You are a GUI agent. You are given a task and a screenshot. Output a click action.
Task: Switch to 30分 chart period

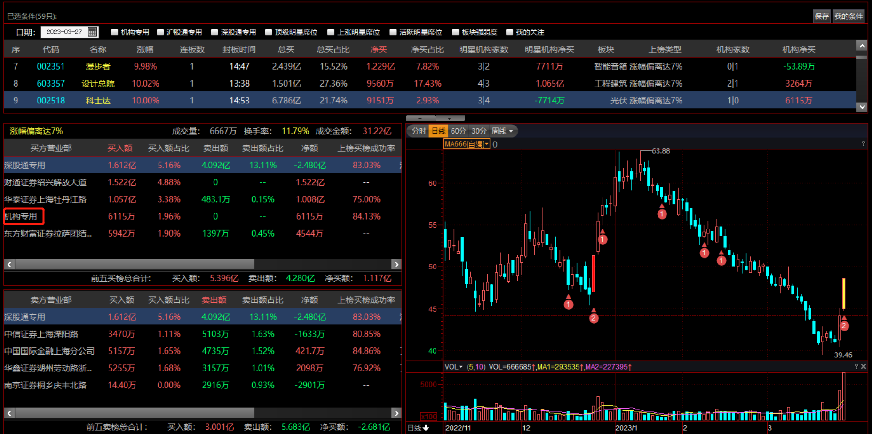479,131
